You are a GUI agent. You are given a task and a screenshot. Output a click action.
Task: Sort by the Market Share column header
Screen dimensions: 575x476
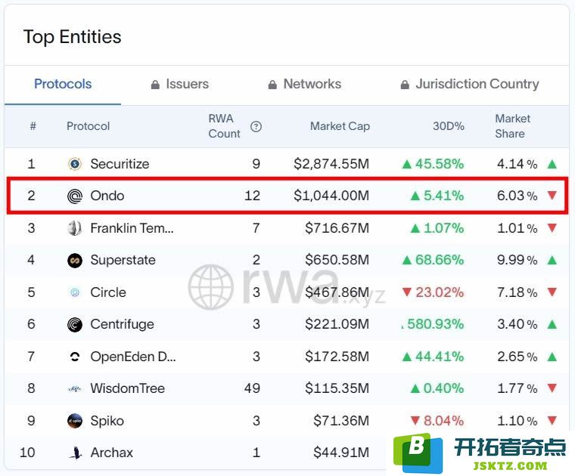coord(512,126)
